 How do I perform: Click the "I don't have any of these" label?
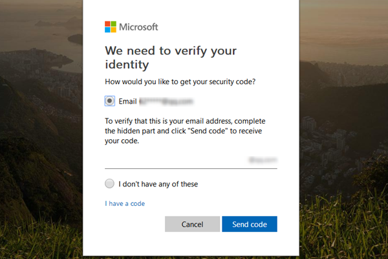(x=158, y=184)
